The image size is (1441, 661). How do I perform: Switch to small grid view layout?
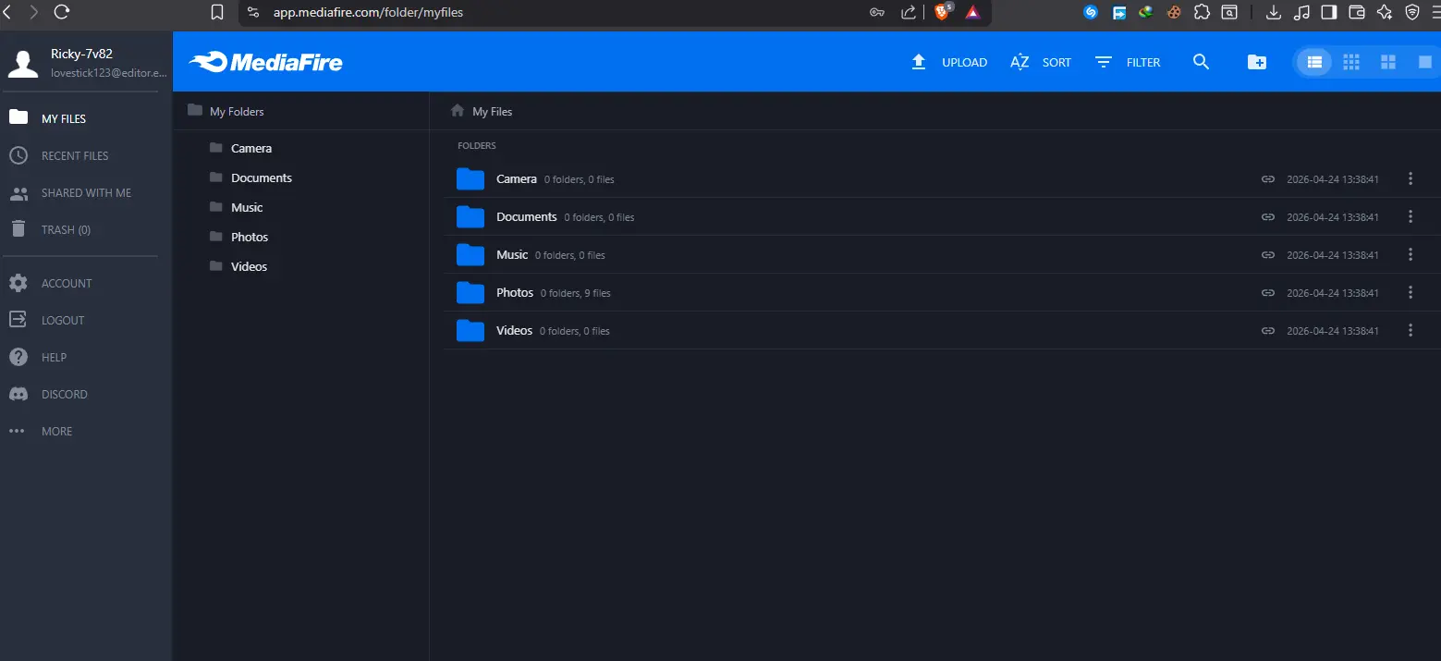1351,62
